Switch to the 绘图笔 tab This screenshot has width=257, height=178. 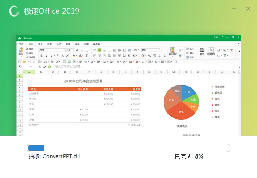point(97,44)
